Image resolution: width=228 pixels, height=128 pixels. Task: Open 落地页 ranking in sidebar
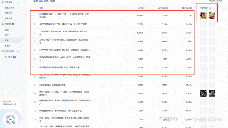[7, 46]
